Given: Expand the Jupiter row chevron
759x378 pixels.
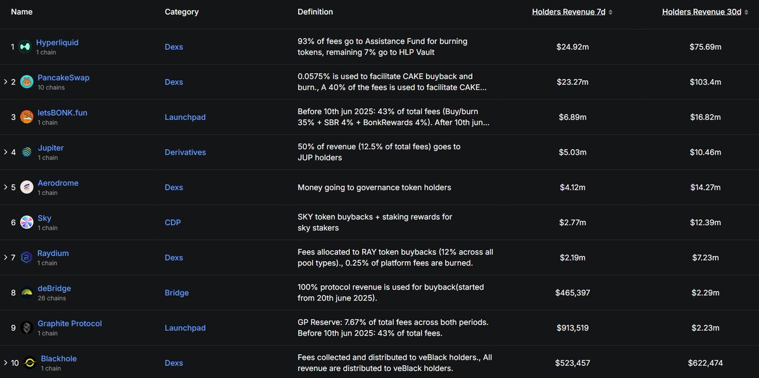Looking at the screenshot, I should coord(5,152).
